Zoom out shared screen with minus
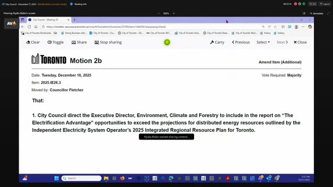Viewport: 333px width, 187px height. pos(159,13)
